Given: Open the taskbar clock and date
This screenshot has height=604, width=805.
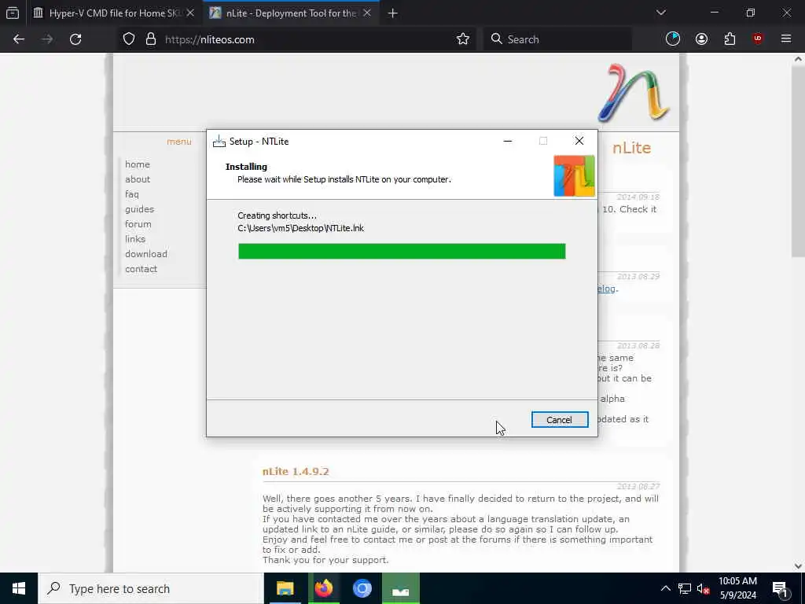Looking at the screenshot, I should tap(737, 588).
